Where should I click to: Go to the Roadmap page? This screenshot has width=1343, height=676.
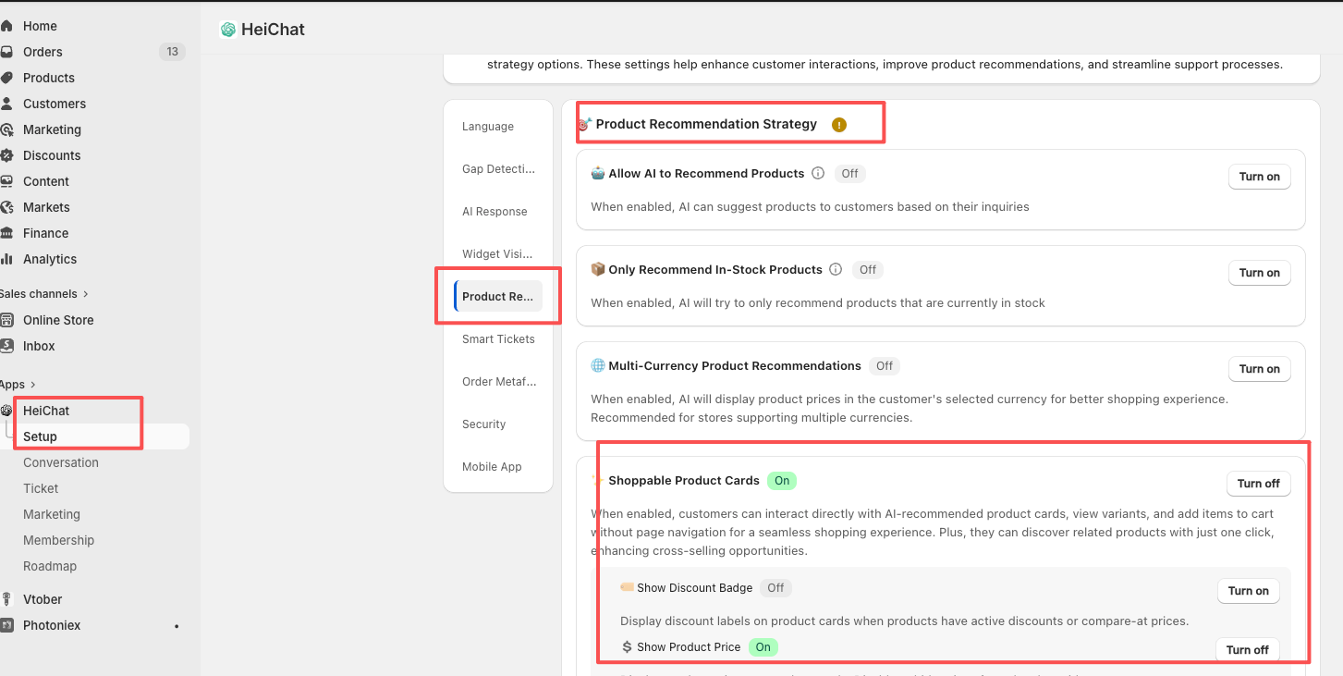click(x=50, y=566)
